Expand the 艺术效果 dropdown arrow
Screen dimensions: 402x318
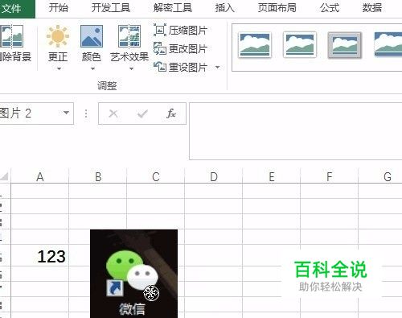(131, 69)
